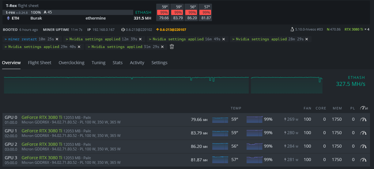This screenshot has width=374, height=169.
Task: Select the GPU 1 GeForce RTX 3080 Ti name
Action: (x=42, y=131)
